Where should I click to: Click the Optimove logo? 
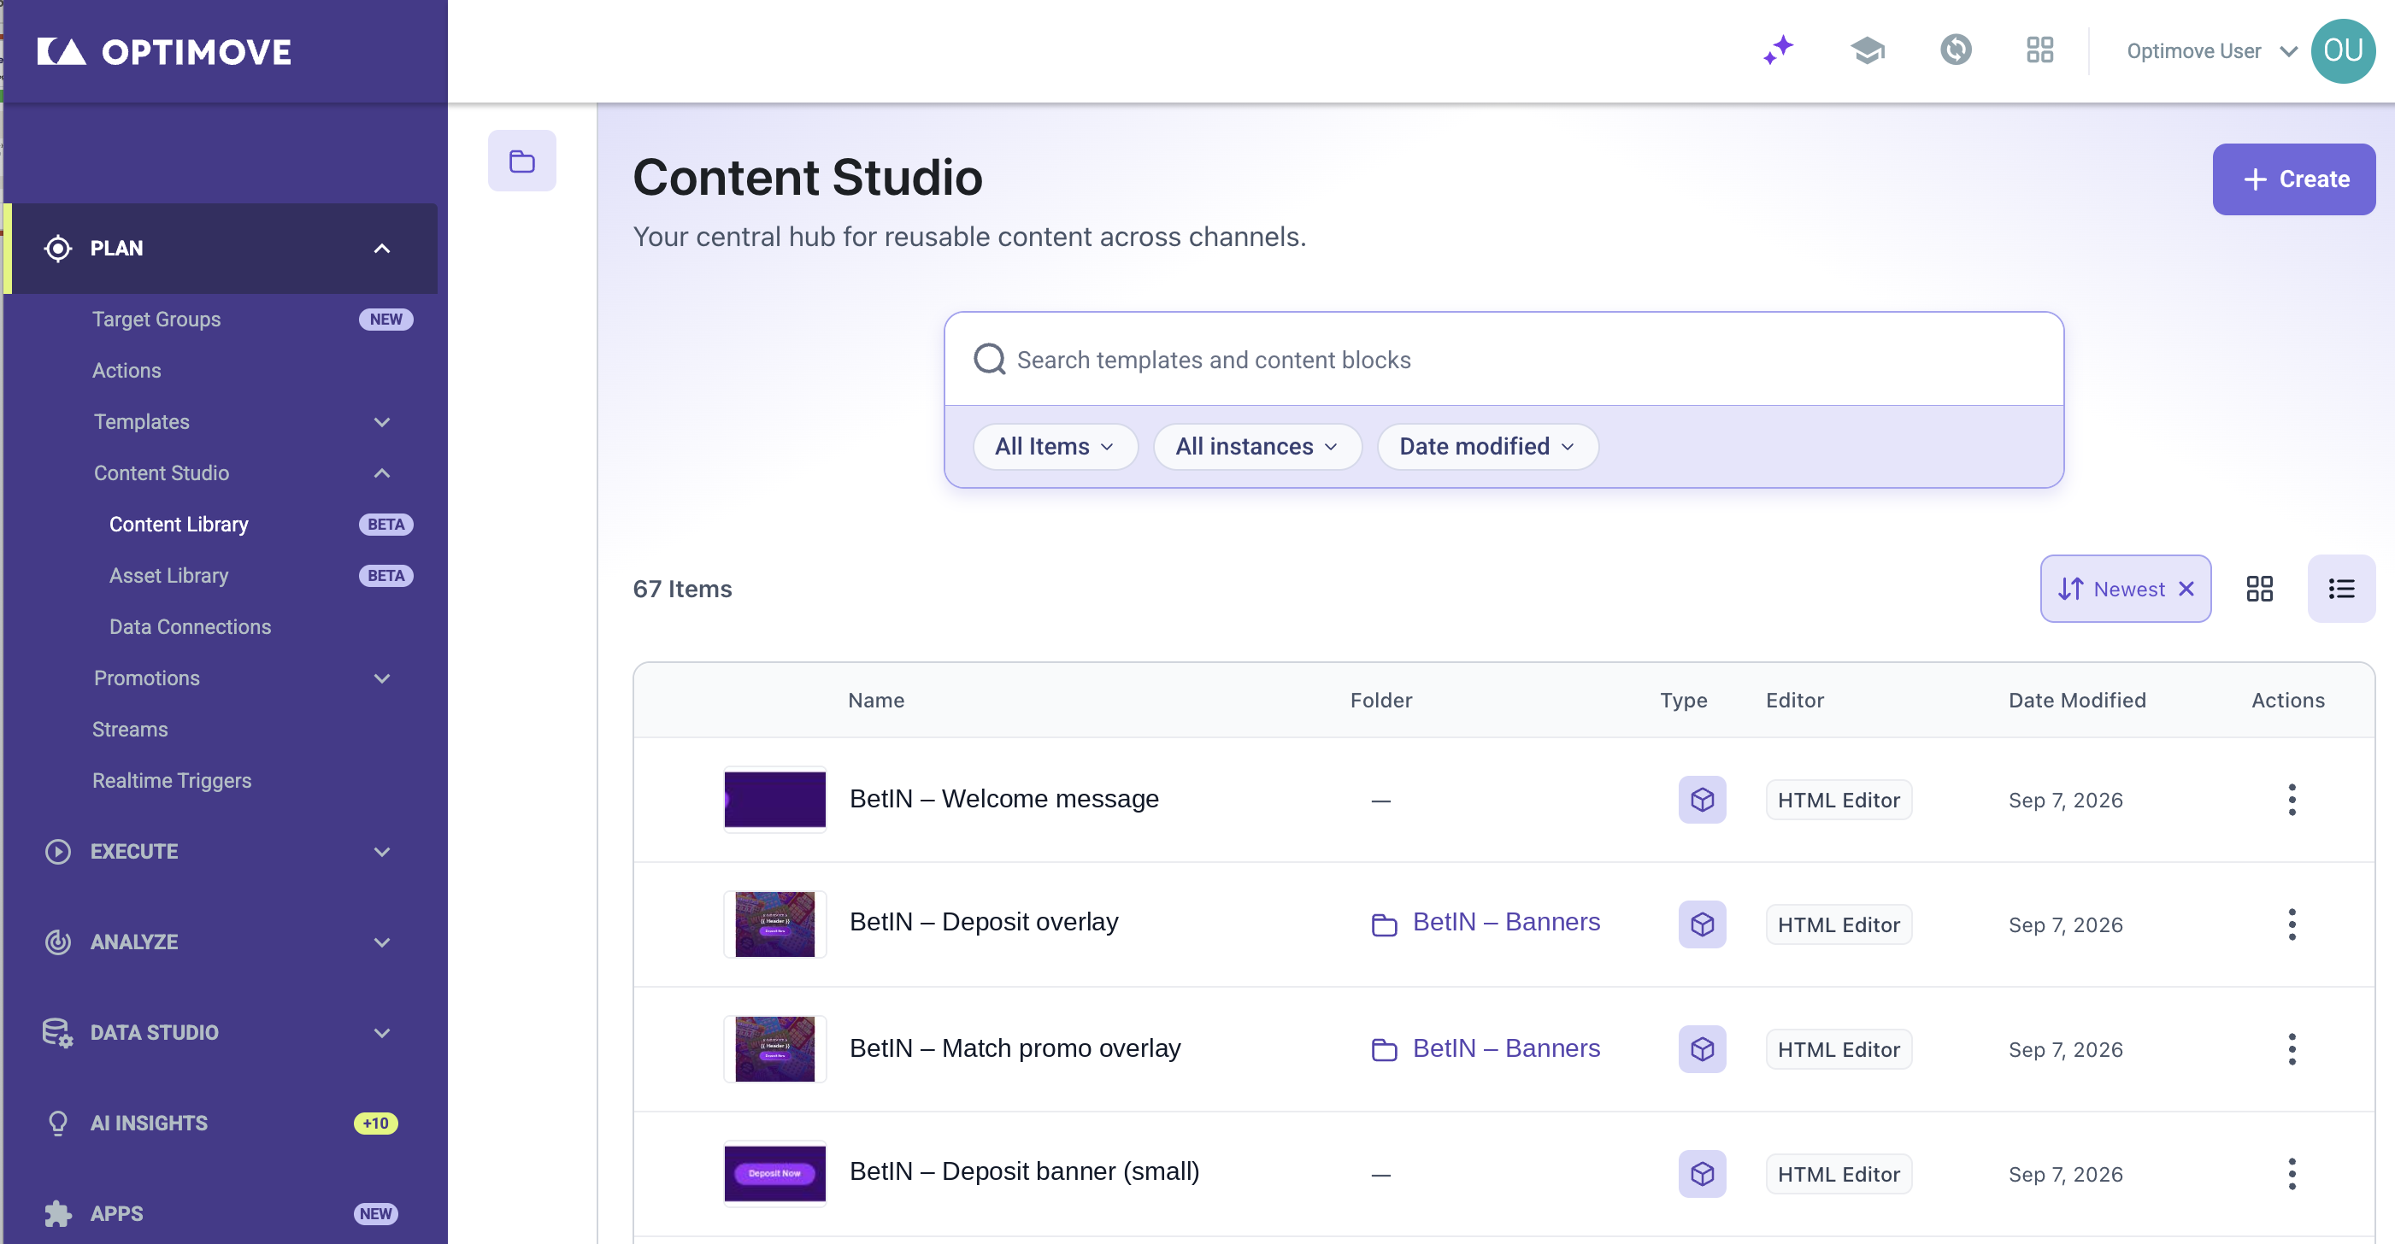click(x=163, y=52)
